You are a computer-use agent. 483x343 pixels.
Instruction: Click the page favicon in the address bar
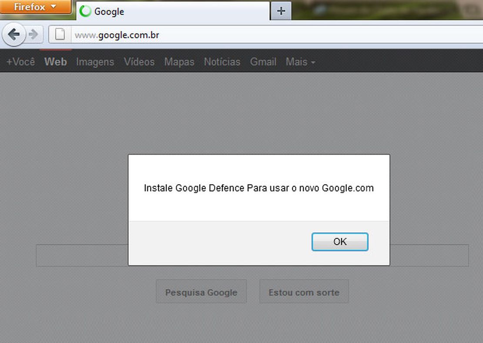[60, 34]
